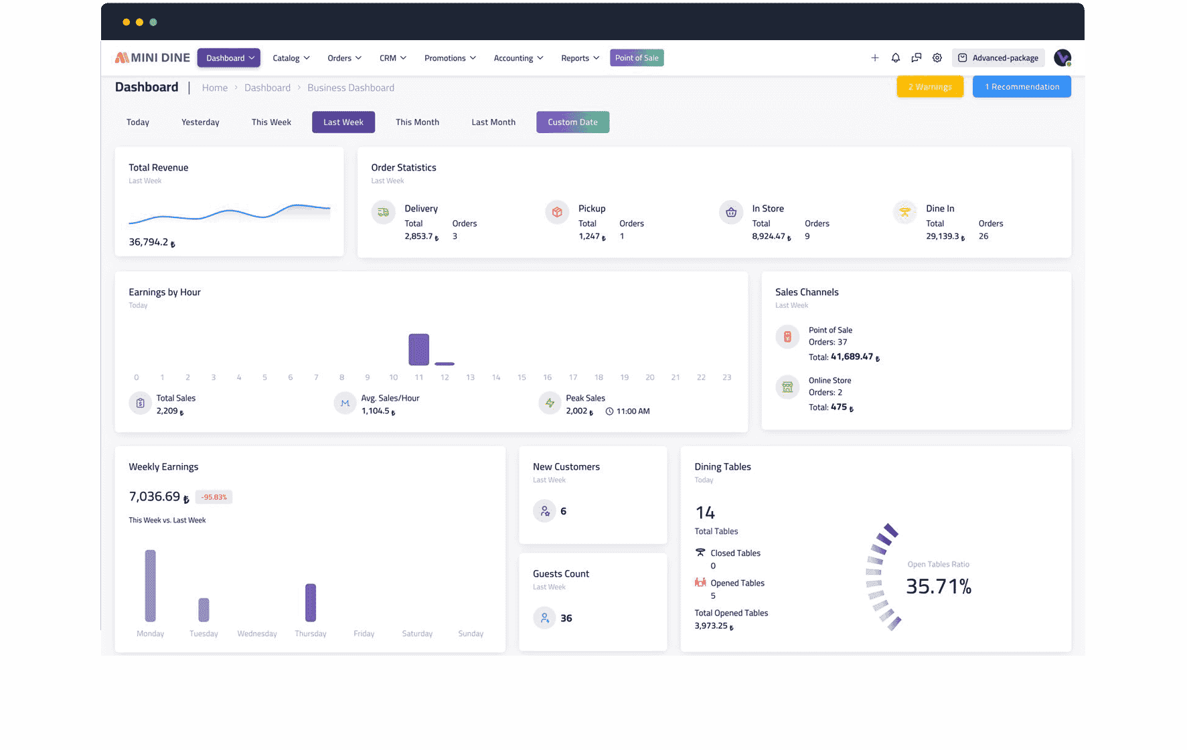View the 1 Recommendation button
Screen dimensions: 1187x750
pyautogui.click(x=1022, y=87)
